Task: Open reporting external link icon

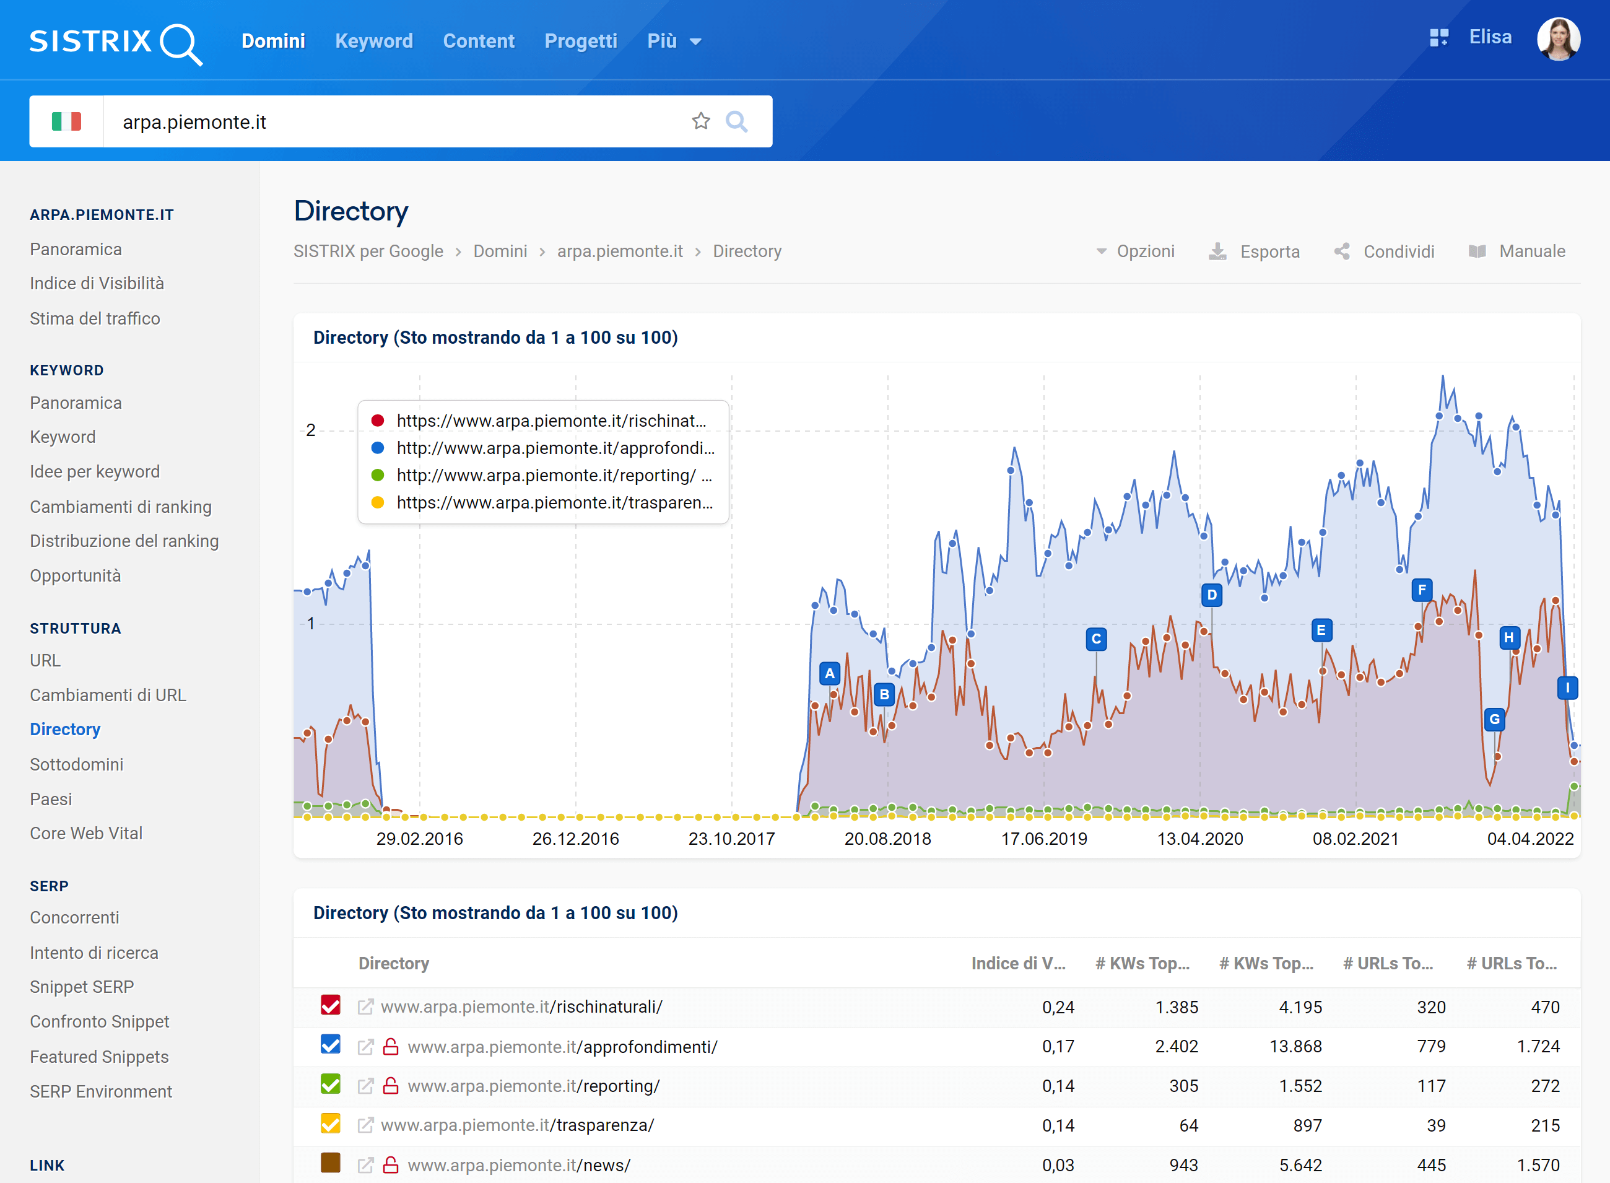Action: pos(365,1086)
